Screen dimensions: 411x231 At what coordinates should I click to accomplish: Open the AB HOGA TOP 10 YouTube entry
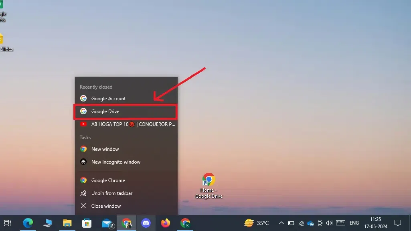coord(126,124)
